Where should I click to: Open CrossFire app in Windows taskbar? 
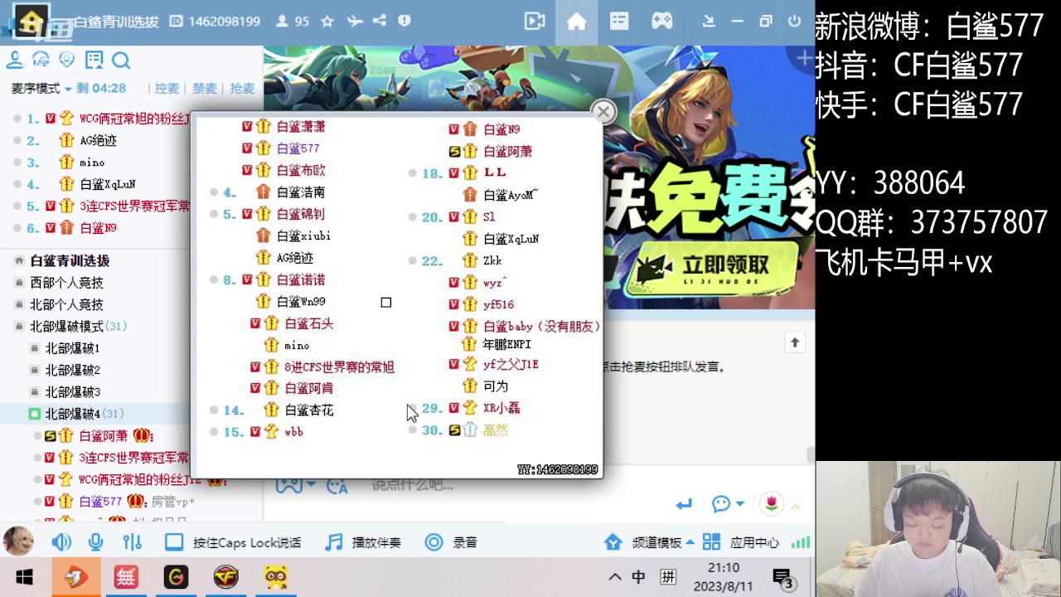point(225,576)
